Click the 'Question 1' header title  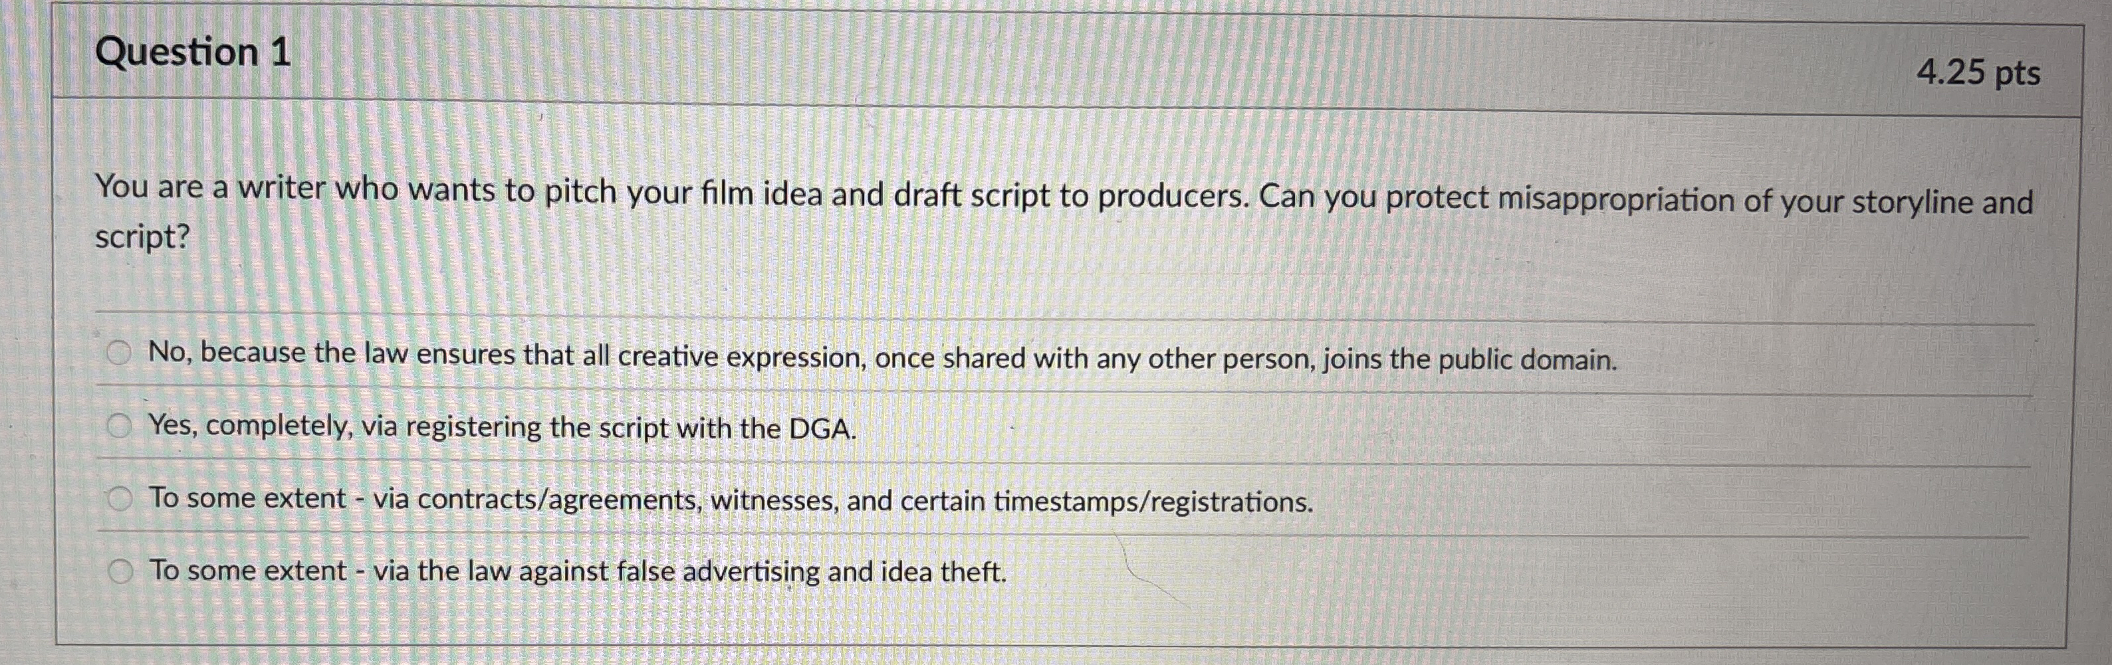[193, 54]
